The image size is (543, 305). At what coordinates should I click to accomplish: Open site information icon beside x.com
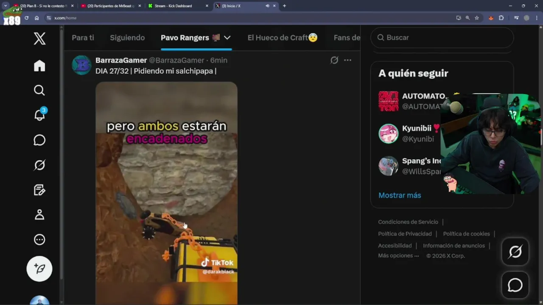click(49, 18)
